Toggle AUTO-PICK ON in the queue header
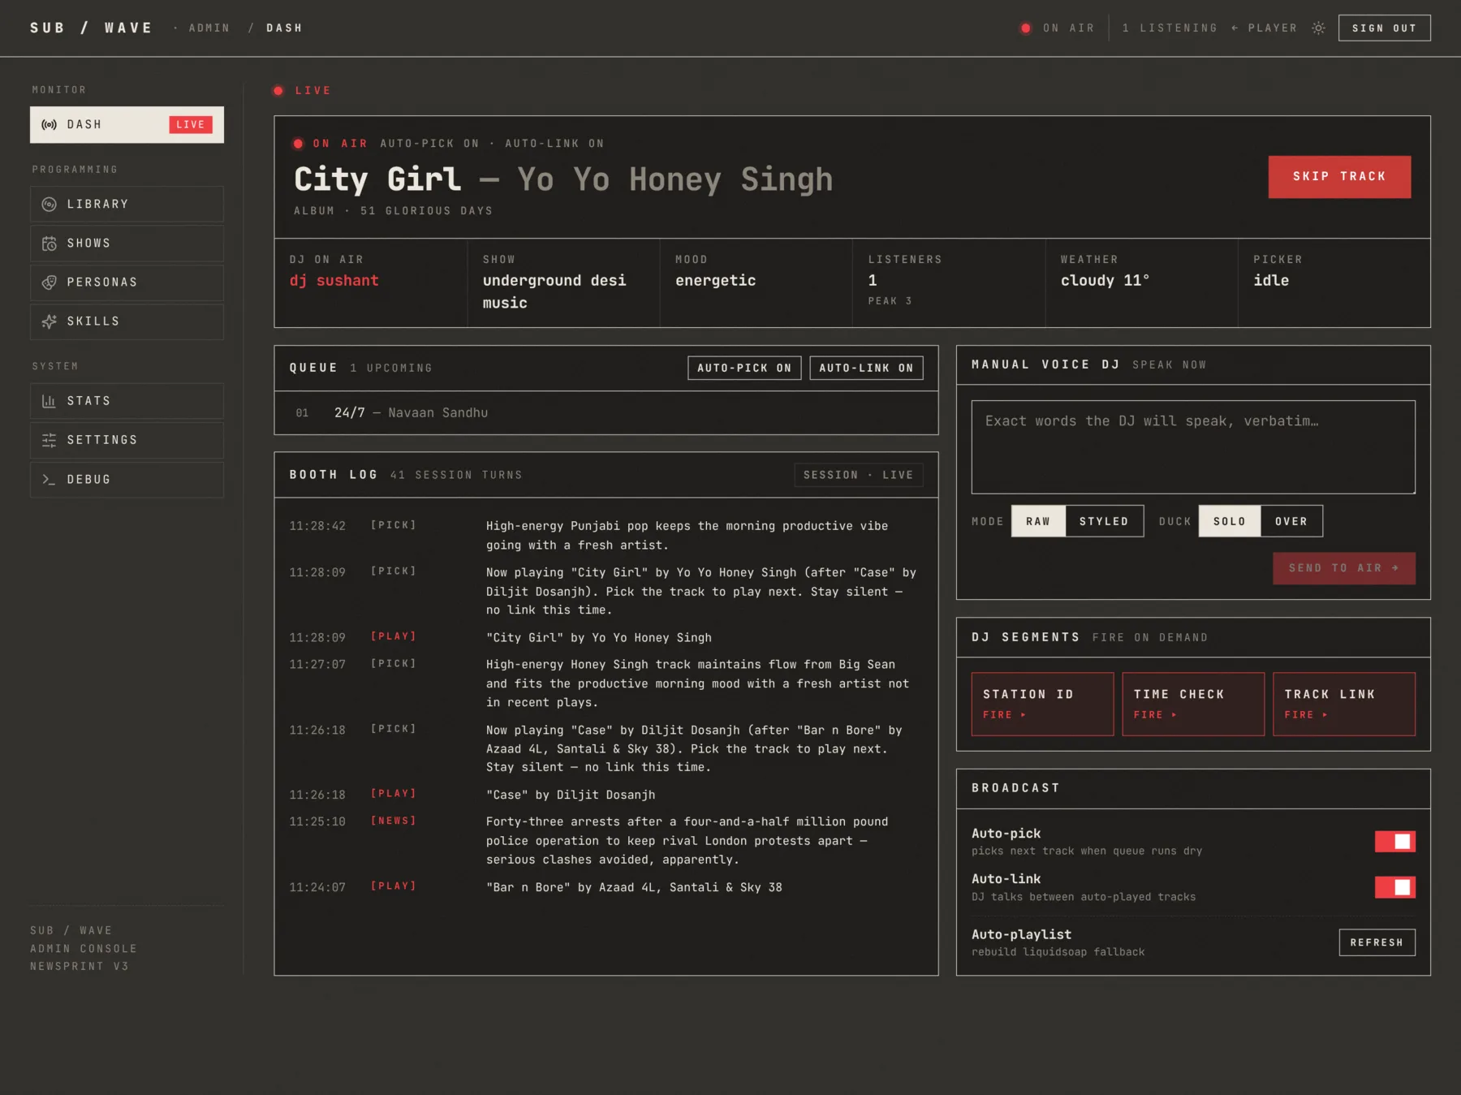Image resolution: width=1461 pixels, height=1095 pixels. tap(744, 368)
